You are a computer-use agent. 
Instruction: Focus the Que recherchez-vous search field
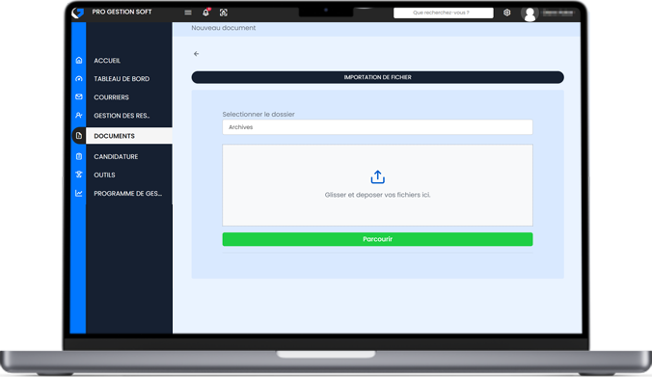(444, 13)
